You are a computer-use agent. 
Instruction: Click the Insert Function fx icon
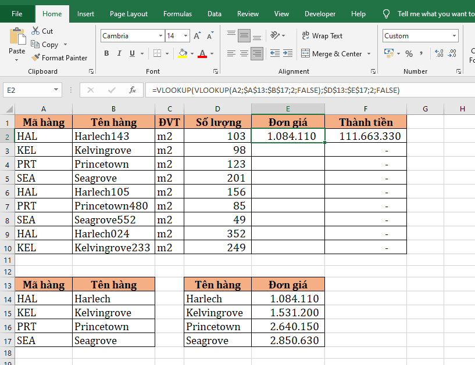tap(133, 90)
